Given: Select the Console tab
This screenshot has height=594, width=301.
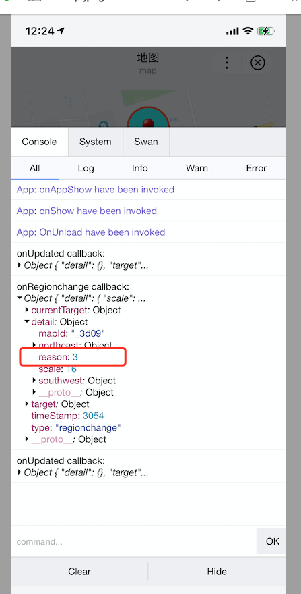Looking at the screenshot, I should [39, 142].
